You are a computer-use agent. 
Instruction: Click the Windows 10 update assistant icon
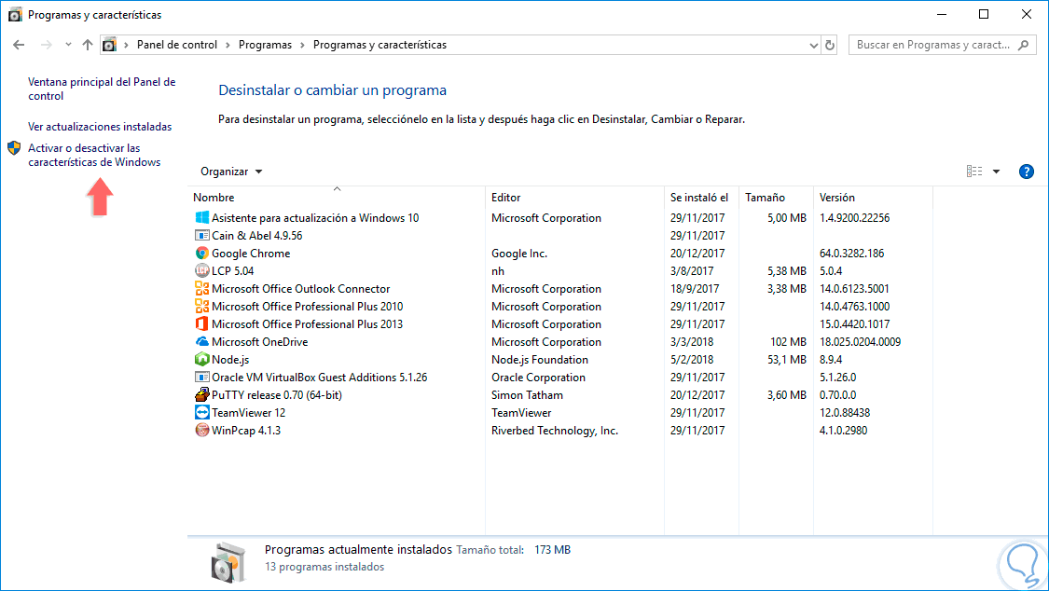tap(201, 217)
